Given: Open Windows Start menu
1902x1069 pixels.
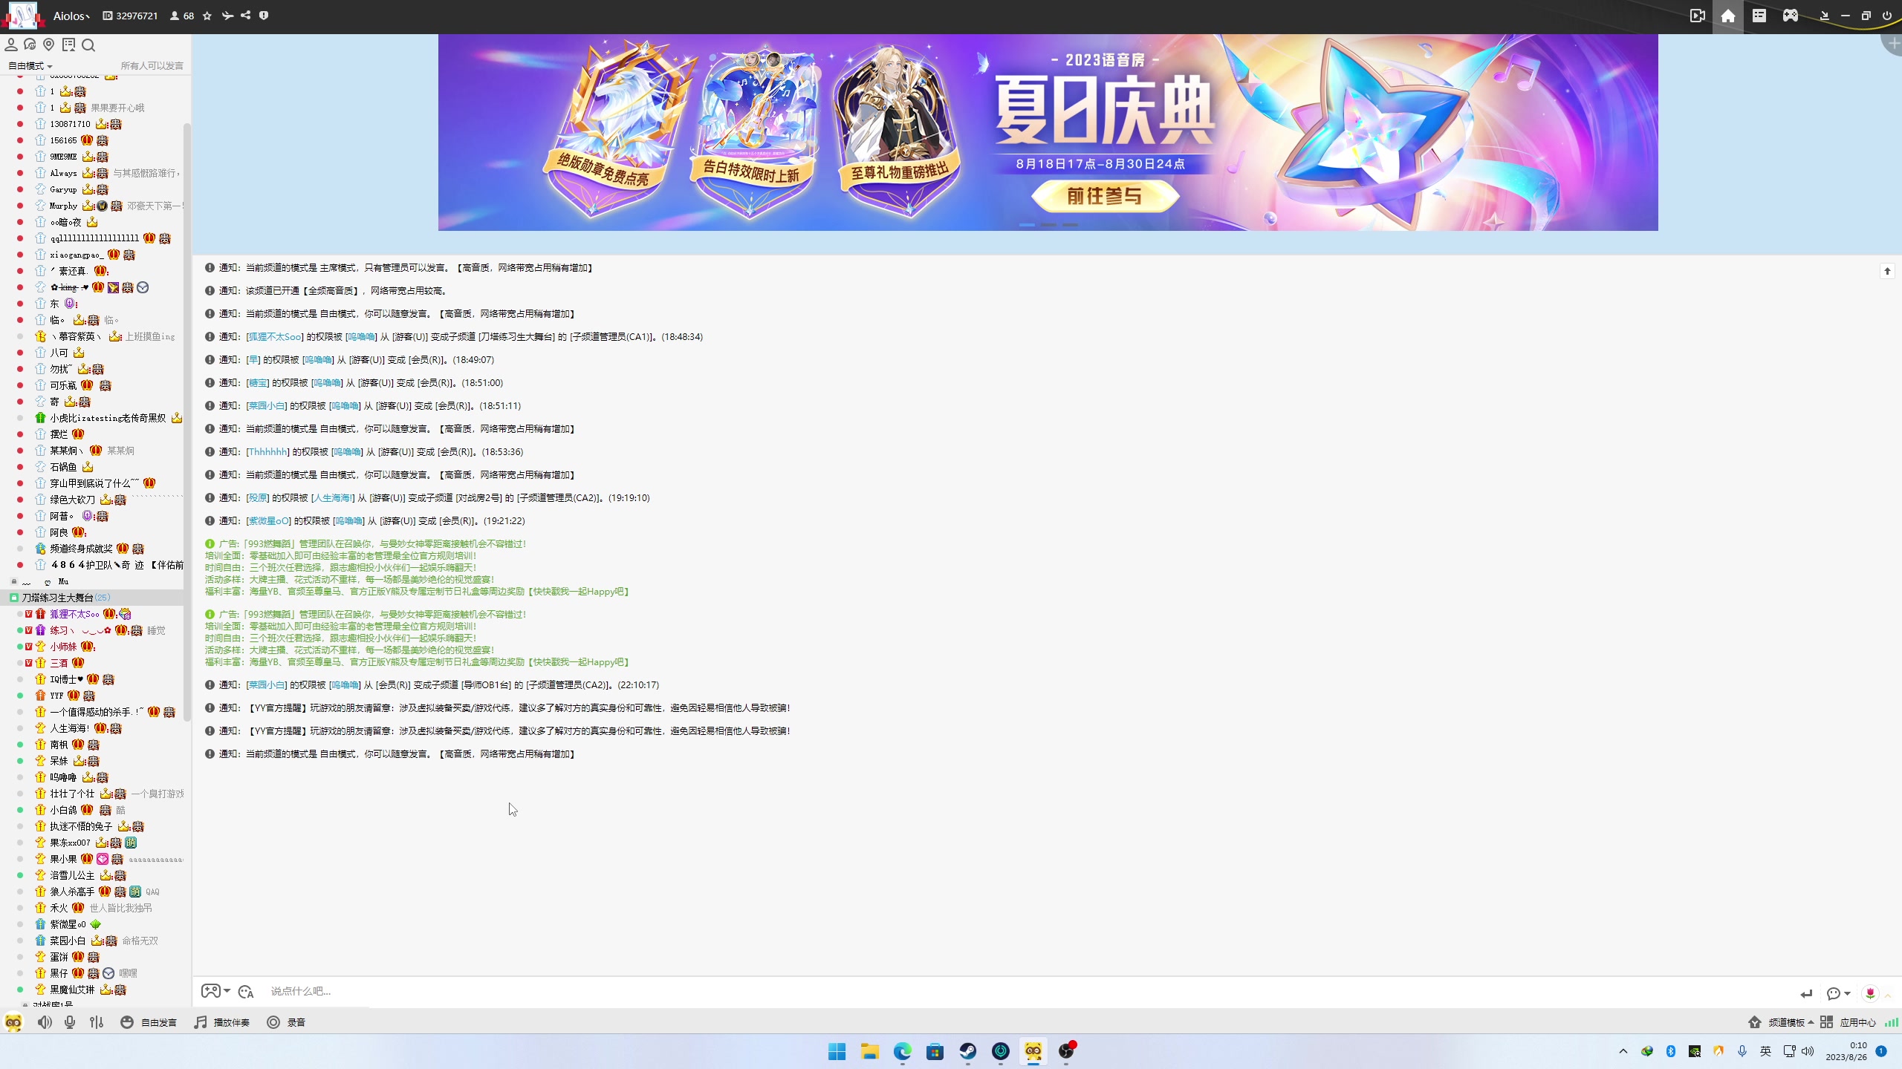Looking at the screenshot, I should 837,1051.
